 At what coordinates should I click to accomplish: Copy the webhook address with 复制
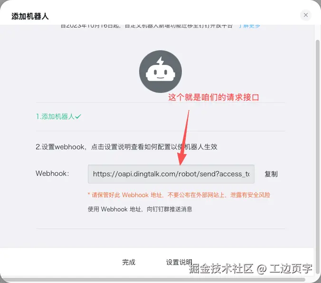click(x=271, y=174)
